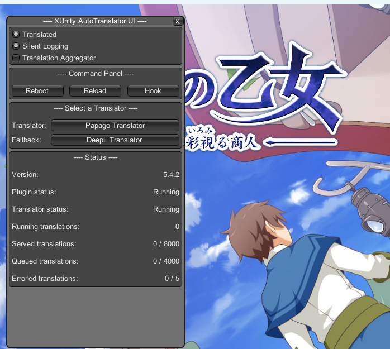Click the Error'ed translations: label

pos(45,279)
